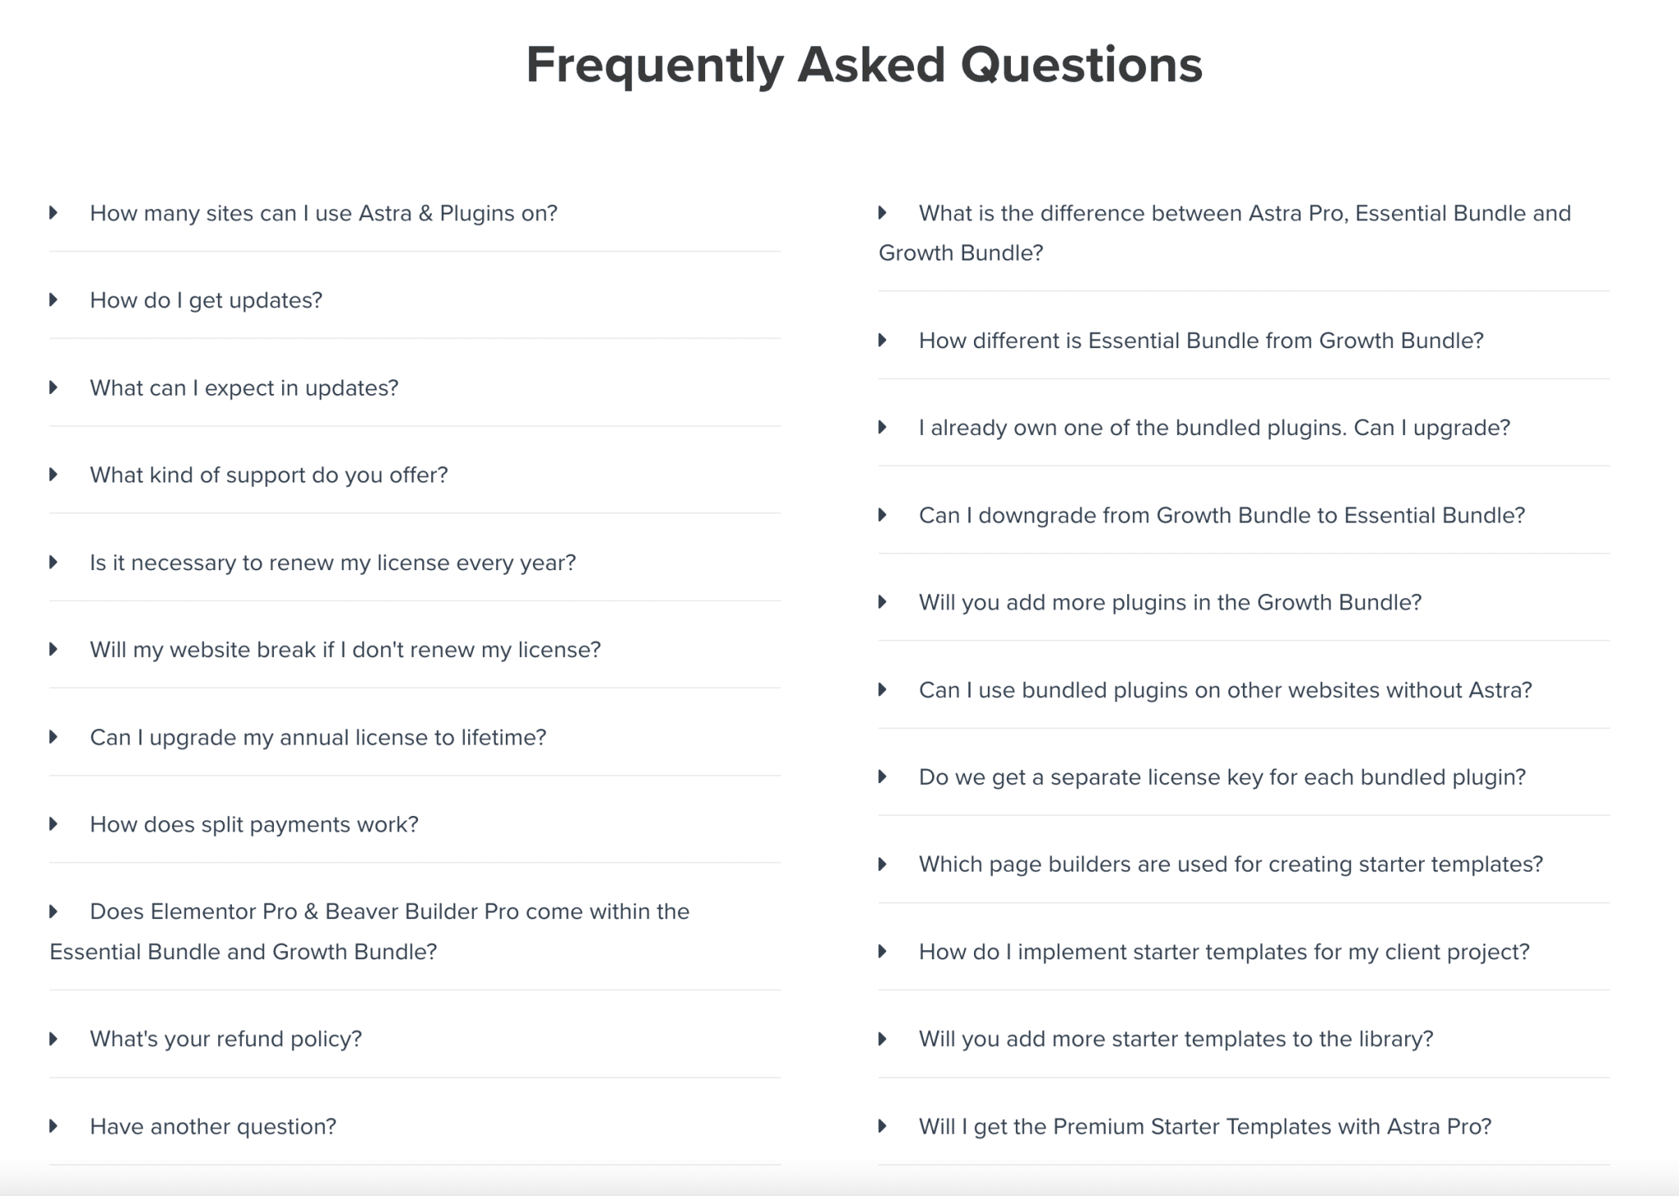
Task: Expand "How different is Essential Bundle from Growth Bundle?"
Action: click(x=1200, y=340)
